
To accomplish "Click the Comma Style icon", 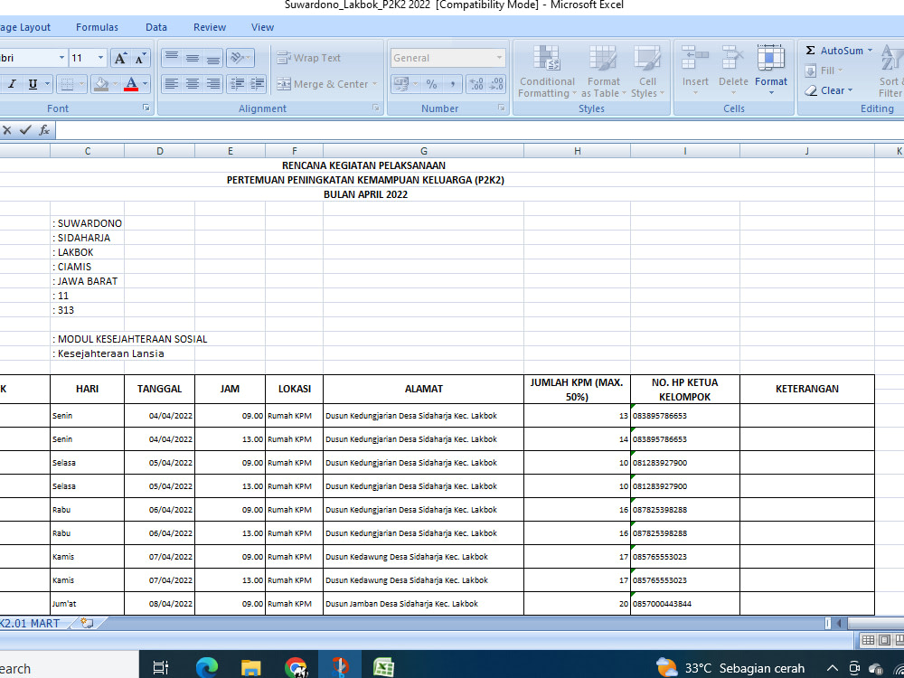I will click(453, 84).
